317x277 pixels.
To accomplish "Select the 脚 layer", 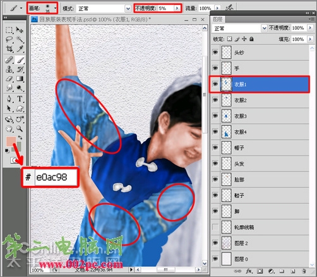I will [x=260, y=211].
